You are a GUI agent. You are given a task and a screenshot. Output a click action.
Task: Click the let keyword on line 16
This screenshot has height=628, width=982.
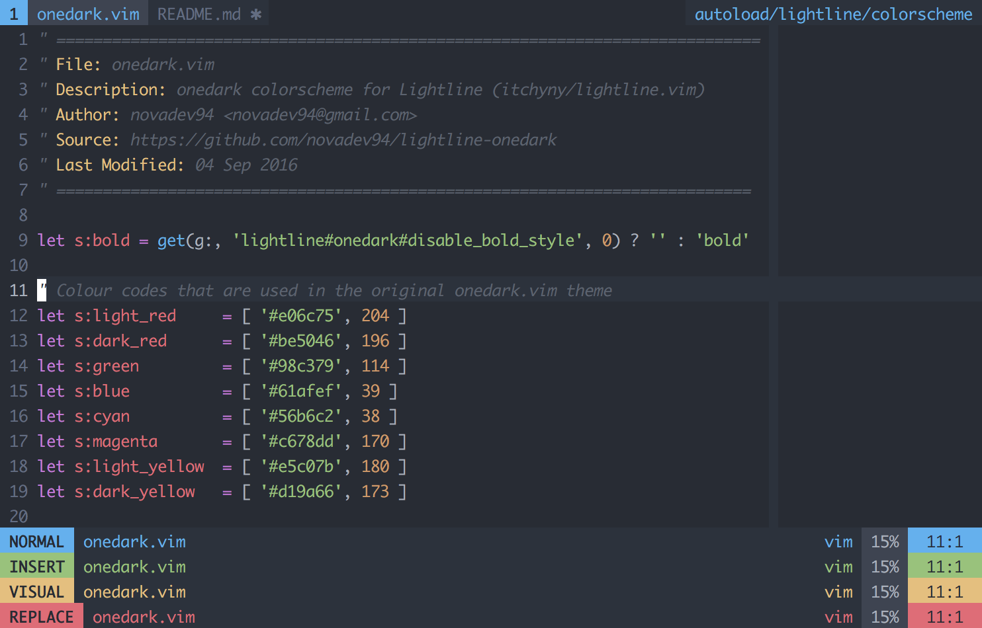51,416
